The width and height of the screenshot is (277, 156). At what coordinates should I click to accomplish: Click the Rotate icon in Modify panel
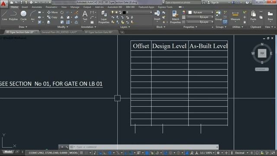coord(62,13)
